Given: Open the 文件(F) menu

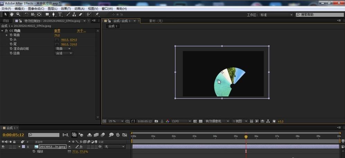Looking at the screenshot, I should click(x=6, y=9).
